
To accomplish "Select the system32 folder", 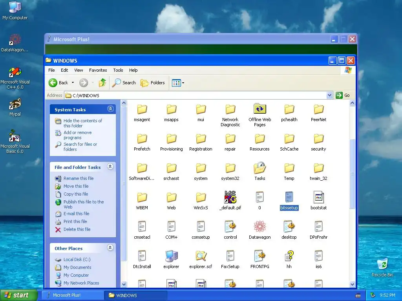I will click(x=230, y=172).
